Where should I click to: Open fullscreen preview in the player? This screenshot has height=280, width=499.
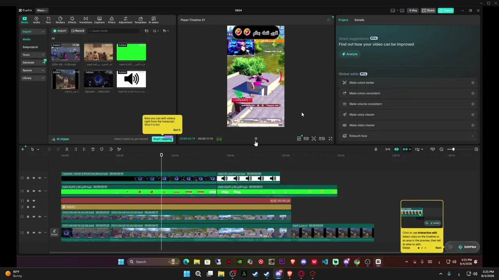(331, 138)
